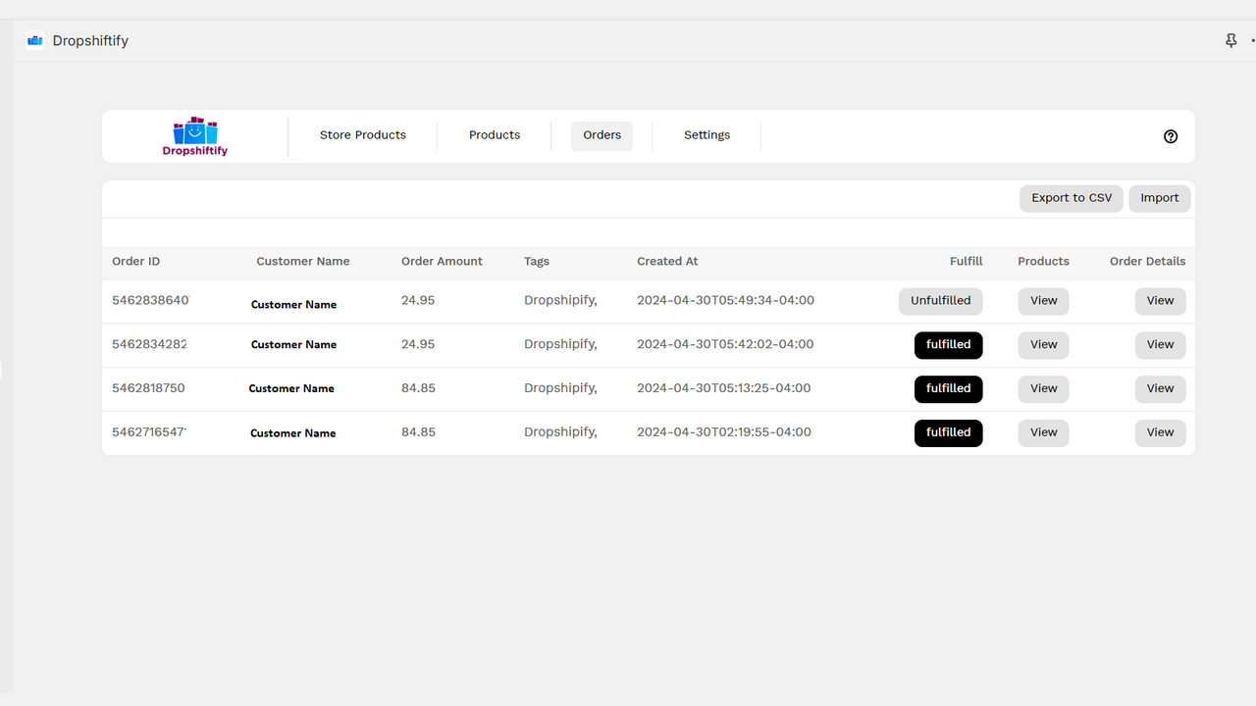View products of order 5462834282
Screen dimensions: 1256x706
tap(1043, 345)
